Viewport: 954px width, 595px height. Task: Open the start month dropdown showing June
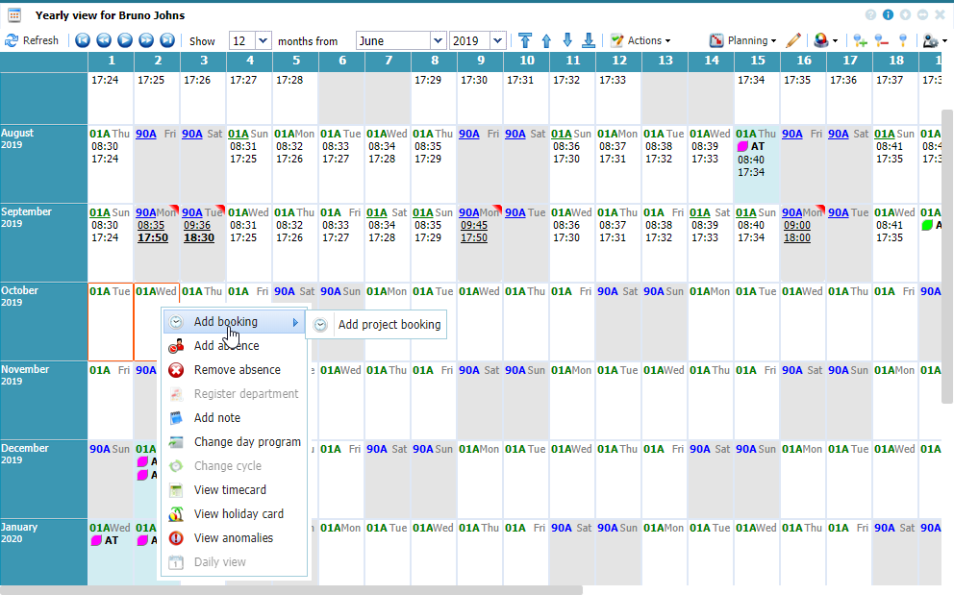438,40
